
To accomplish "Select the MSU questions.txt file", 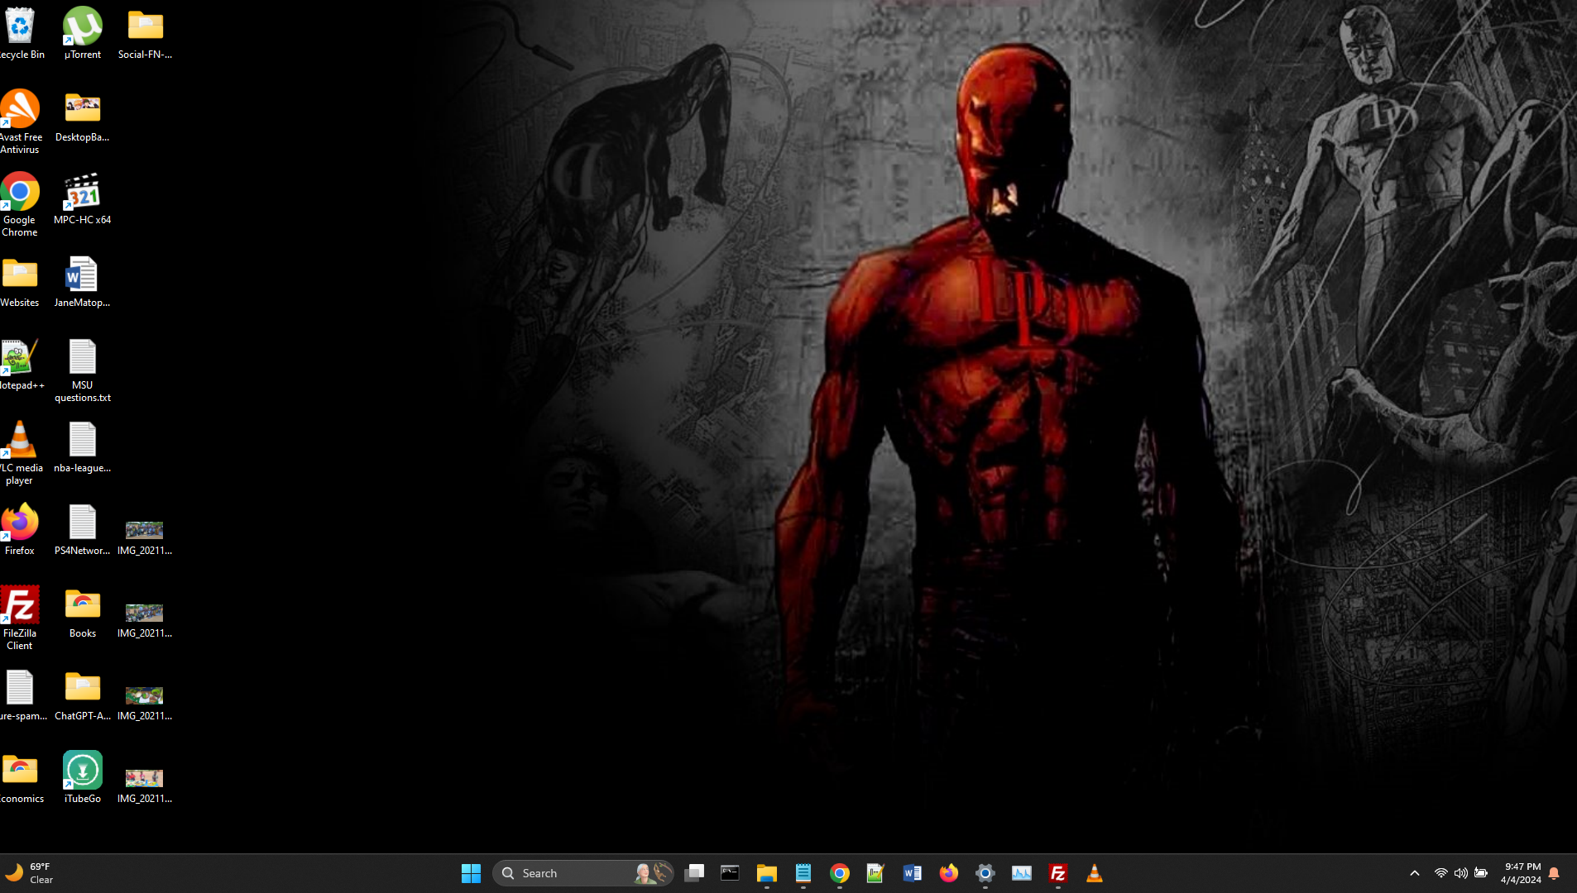I will coord(83,370).
